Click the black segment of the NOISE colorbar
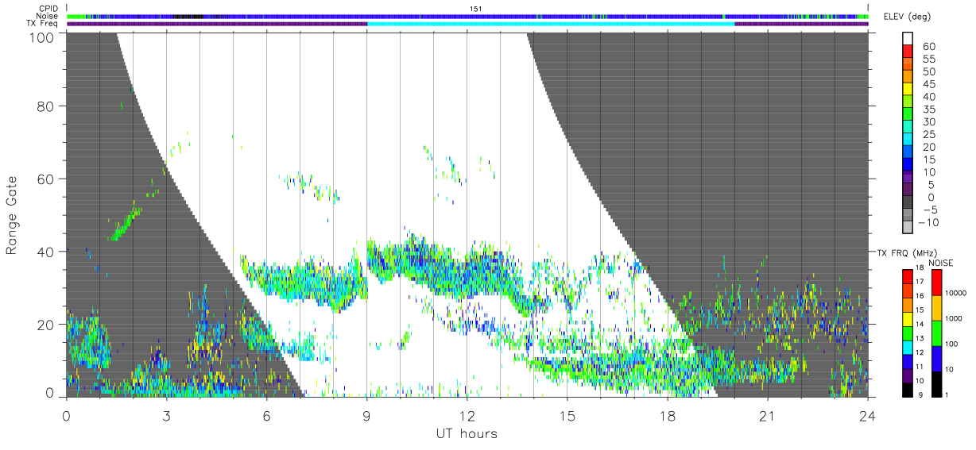The height and width of the screenshot is (450, 976). [x=936, y=383]
